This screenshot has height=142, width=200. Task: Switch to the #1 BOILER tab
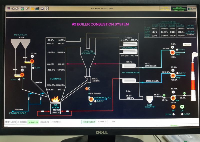pos(22,122)
